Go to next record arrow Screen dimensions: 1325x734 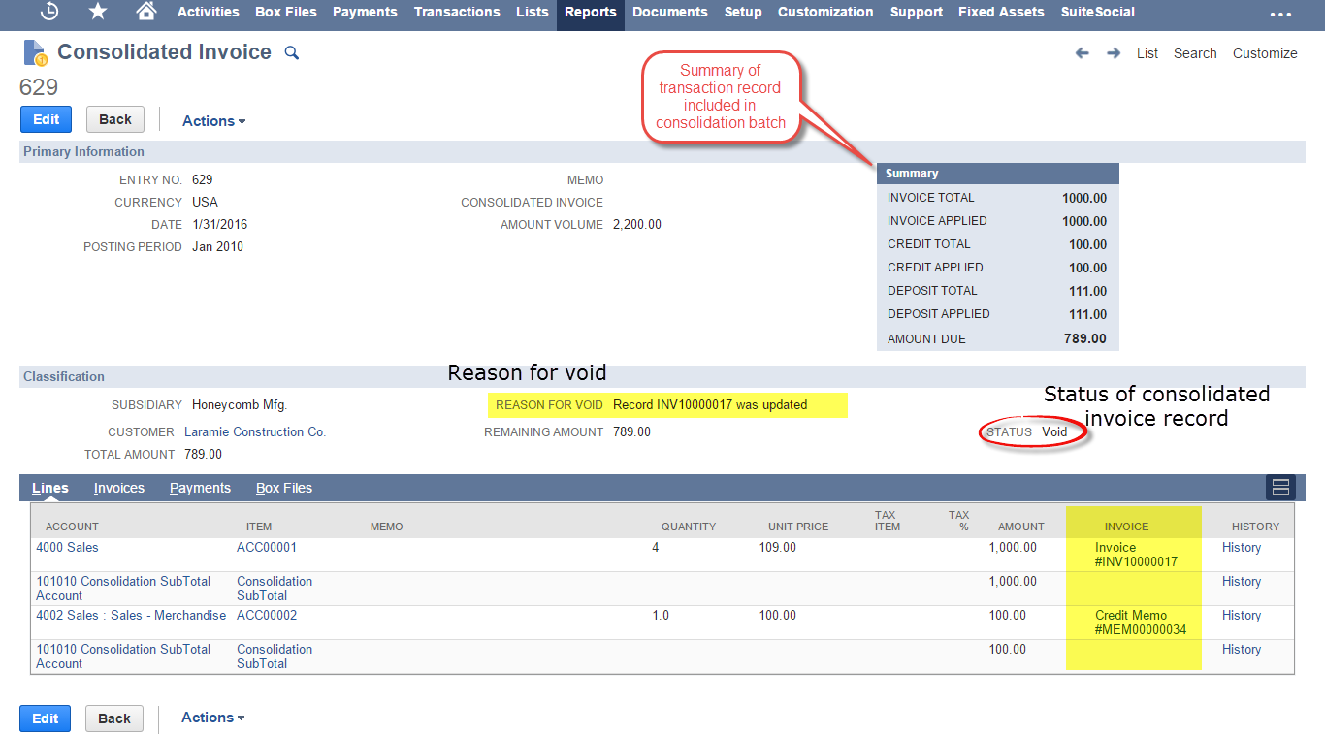1114,53
